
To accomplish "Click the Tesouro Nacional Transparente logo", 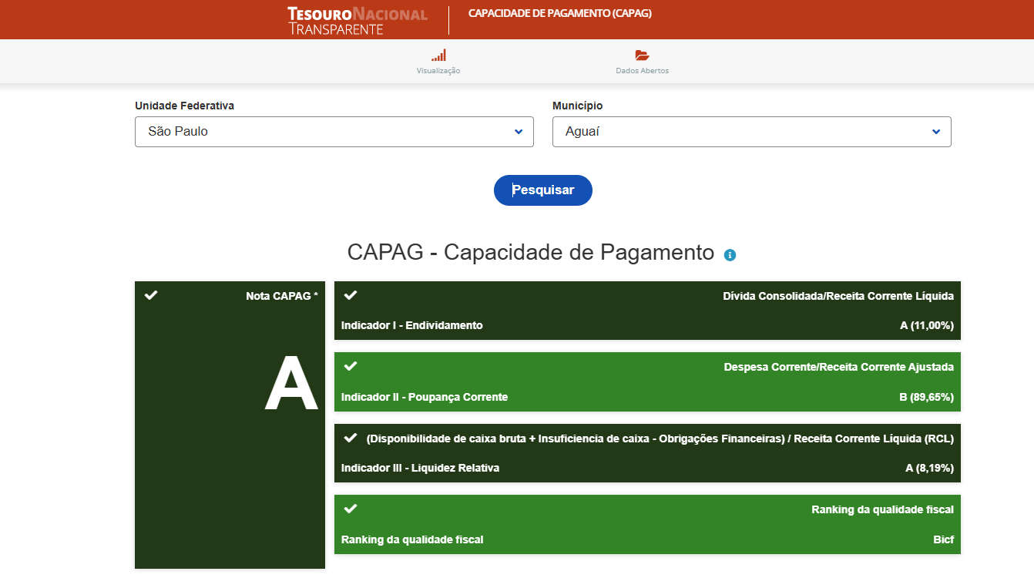I will (x=357, y=21).
